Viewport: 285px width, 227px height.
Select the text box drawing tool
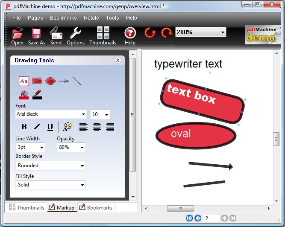[24, 81]
